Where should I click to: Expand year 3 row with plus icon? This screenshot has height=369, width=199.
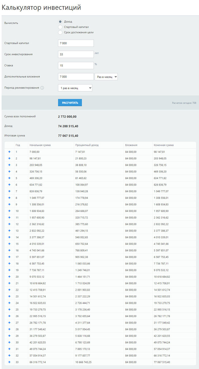coord(9,165)
